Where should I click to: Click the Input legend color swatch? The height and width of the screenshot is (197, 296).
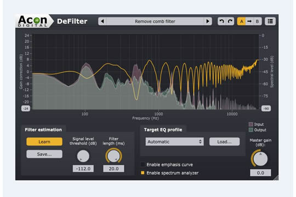coord(251,124)
